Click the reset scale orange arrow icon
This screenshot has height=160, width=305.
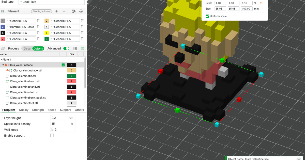pyautogui.click(x=261, y=3)
